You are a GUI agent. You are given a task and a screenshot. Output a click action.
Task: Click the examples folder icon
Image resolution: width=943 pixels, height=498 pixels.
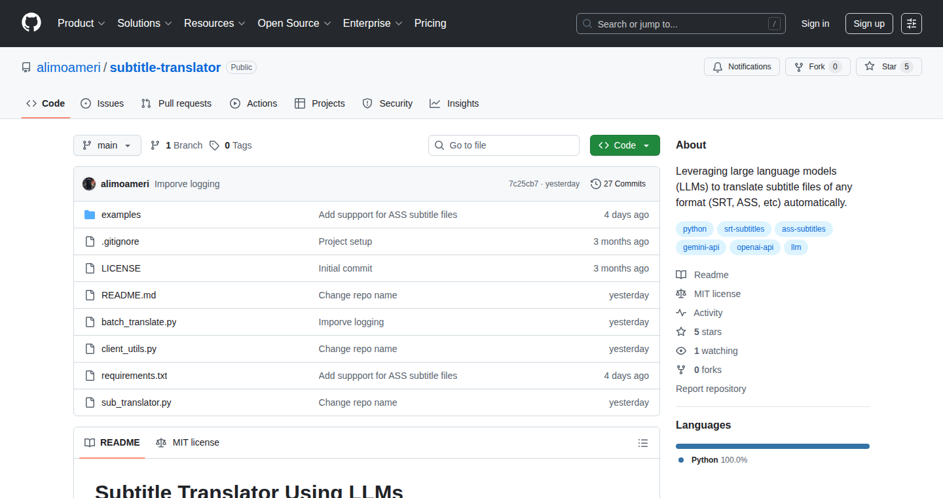click(x=90, y=215)
